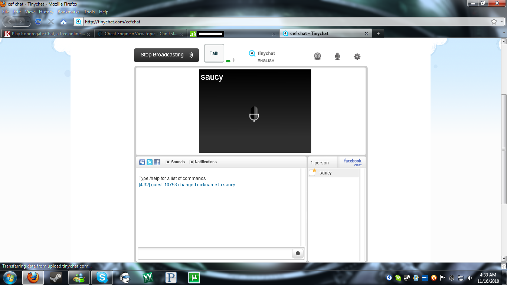Toggle the Notifications checkbox

click(x=192, y=162)
